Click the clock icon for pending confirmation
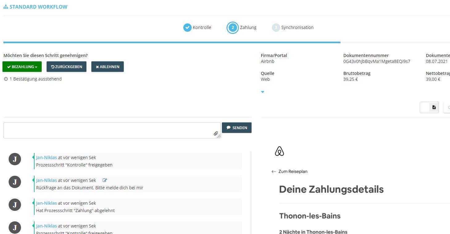450x234 pixels. click(x=6, y=79)
